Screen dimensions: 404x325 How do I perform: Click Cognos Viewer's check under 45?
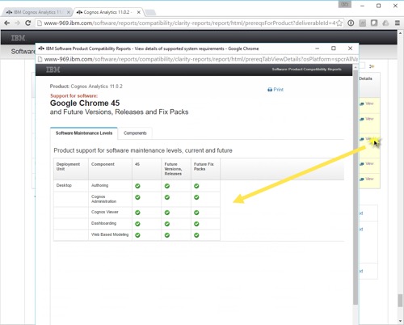(x=137, y=213)
